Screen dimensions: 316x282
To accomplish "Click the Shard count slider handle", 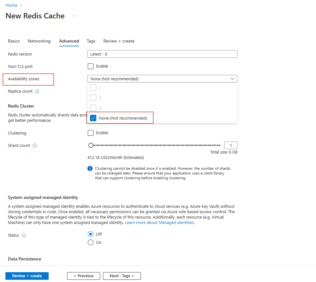I will tap(91, 145).
